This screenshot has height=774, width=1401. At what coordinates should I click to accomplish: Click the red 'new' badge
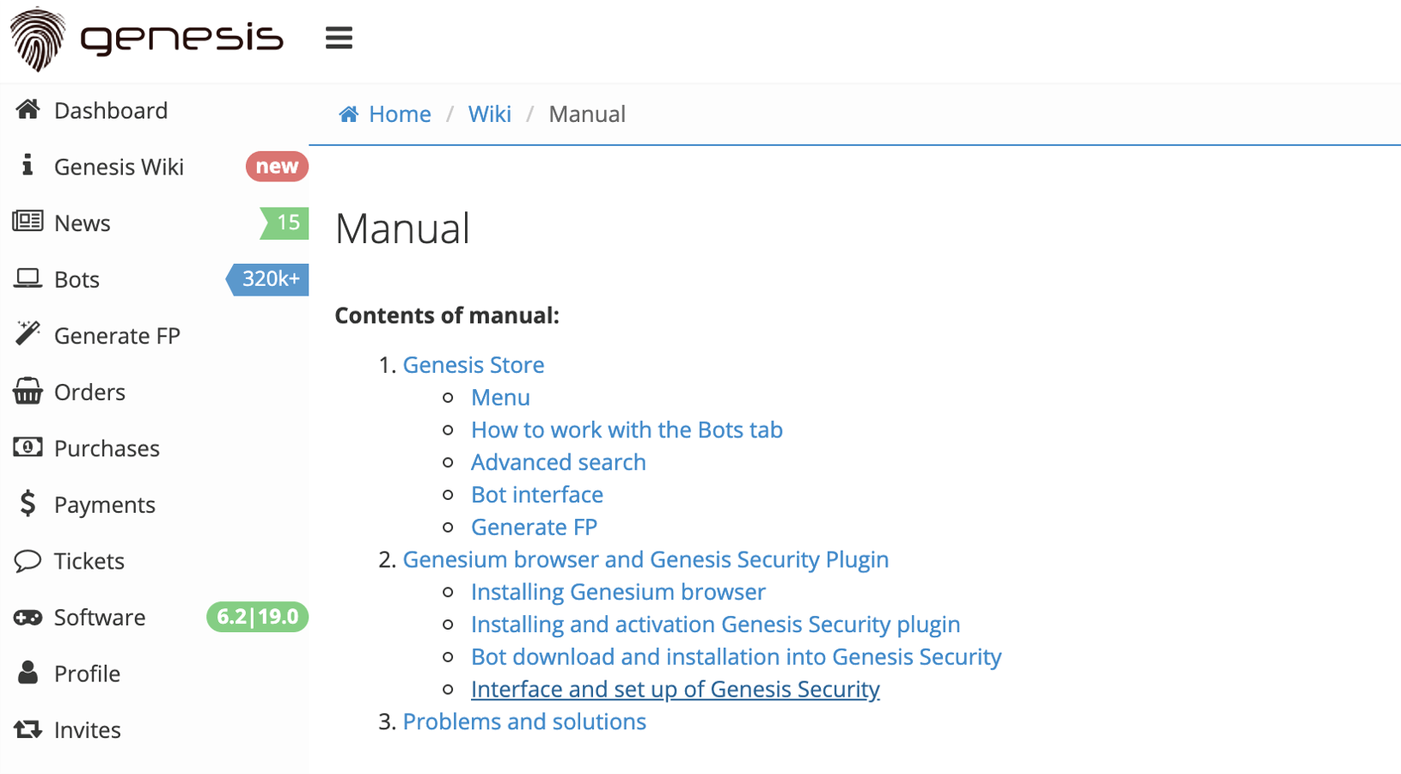(276, 167)
